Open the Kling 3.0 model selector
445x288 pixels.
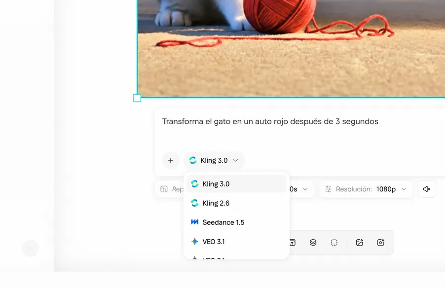(x=214, y=160)
